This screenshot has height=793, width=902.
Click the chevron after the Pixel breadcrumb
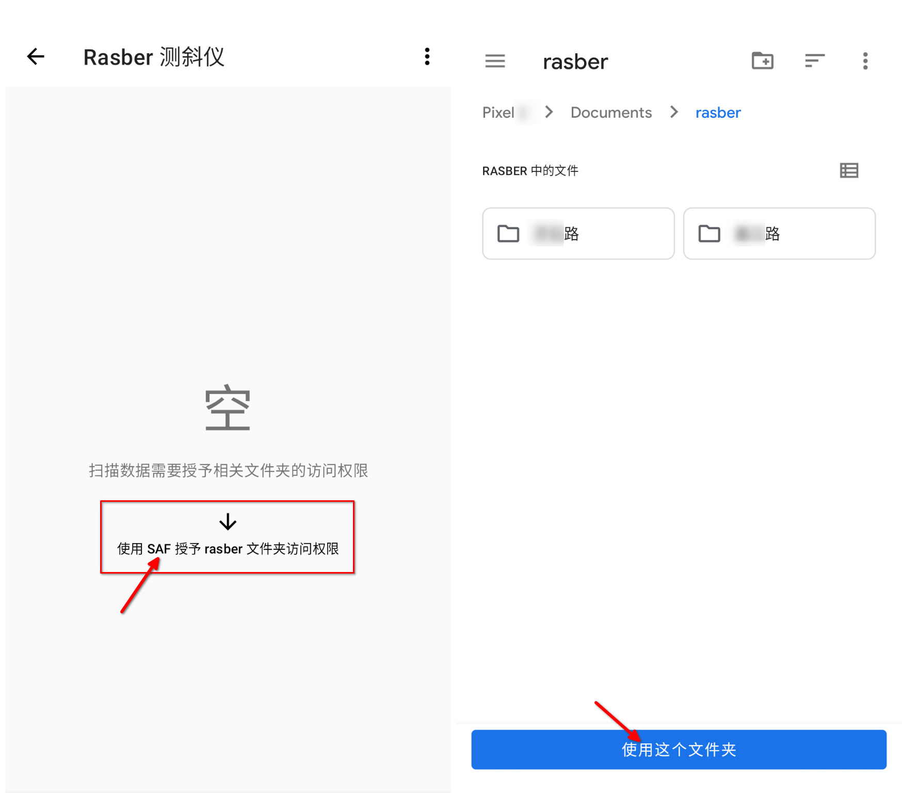[x=549, y=112]
